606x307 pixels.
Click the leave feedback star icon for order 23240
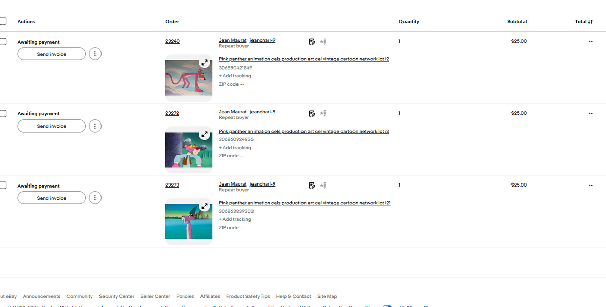(x=324, y=42)
